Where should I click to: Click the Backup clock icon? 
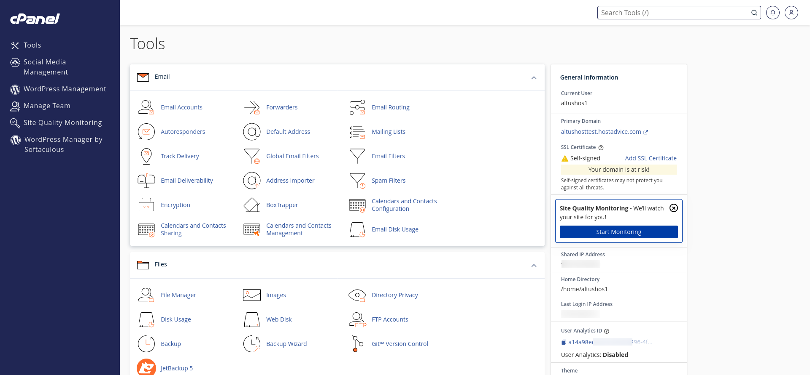pyautogui.click(x=146, y=344)
